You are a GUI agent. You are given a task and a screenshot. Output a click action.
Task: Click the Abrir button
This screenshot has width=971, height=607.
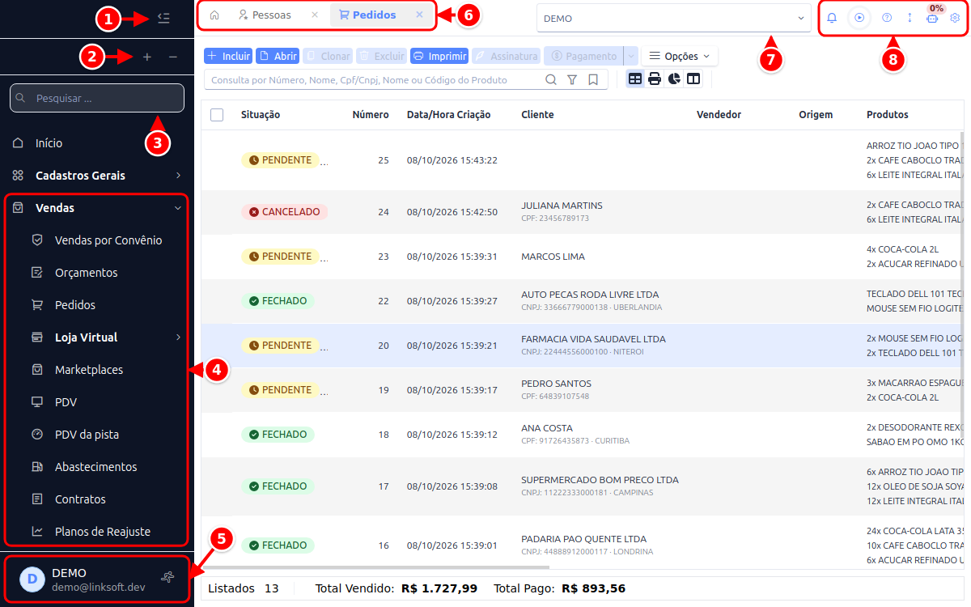tap(278, 57)
